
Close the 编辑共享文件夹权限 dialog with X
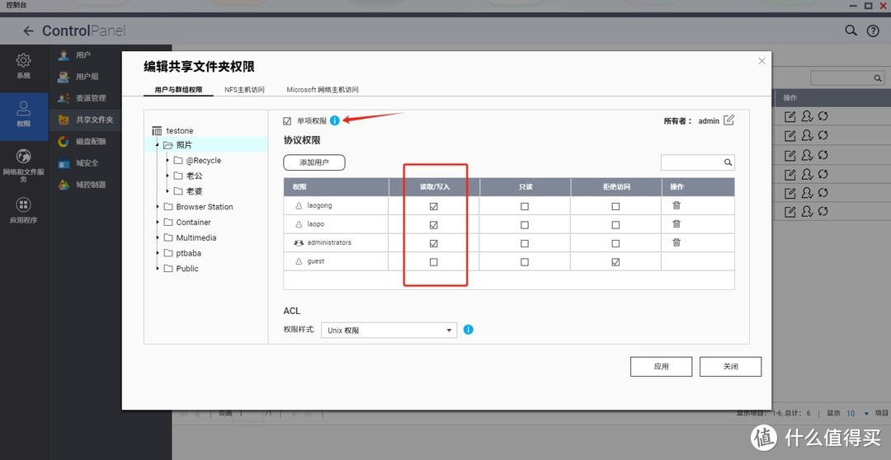point(762,61)
